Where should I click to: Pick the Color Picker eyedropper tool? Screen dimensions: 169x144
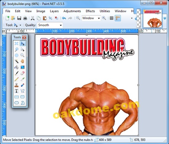coord(22,79)
